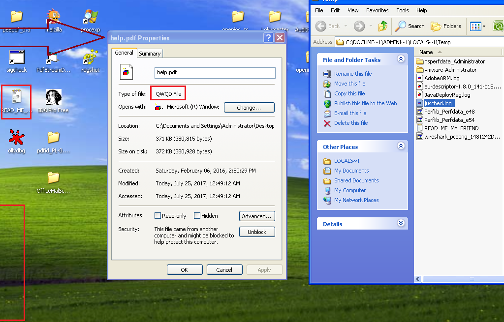Select the regshot desktop shortcut
The height and width of the screenshot is (322, 504).
[x=91, y=61]
